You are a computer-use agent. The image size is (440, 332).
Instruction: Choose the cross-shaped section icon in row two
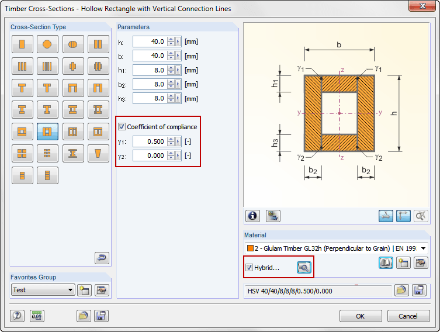point(73,66)
